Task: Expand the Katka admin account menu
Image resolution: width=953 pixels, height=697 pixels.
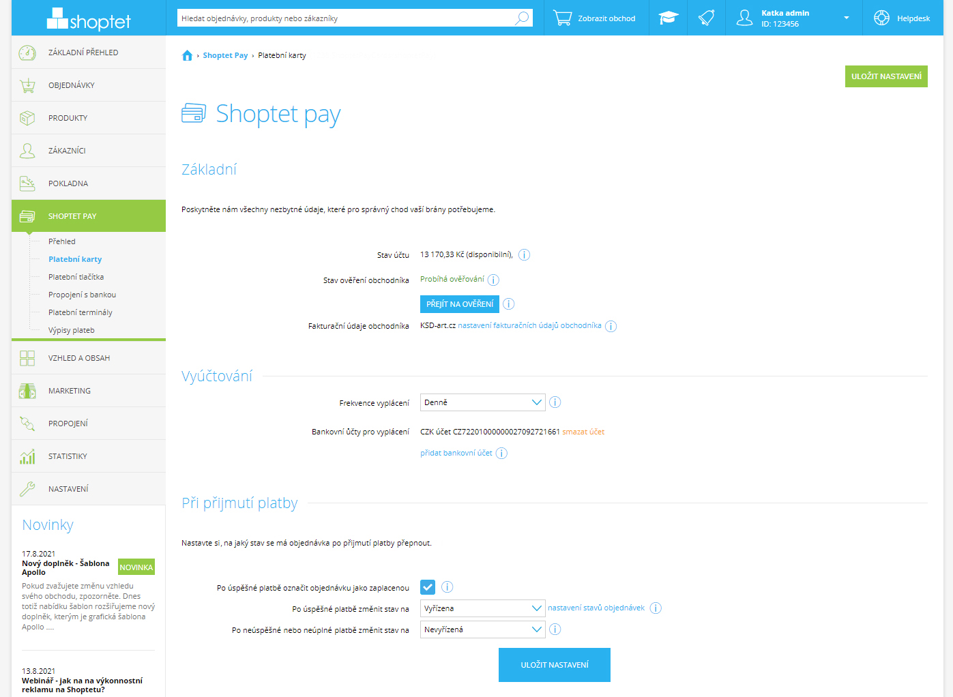Action: 846,18
